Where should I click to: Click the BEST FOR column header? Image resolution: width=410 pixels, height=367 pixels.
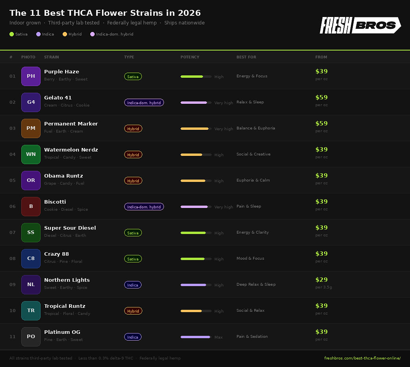tap(246, 57)
